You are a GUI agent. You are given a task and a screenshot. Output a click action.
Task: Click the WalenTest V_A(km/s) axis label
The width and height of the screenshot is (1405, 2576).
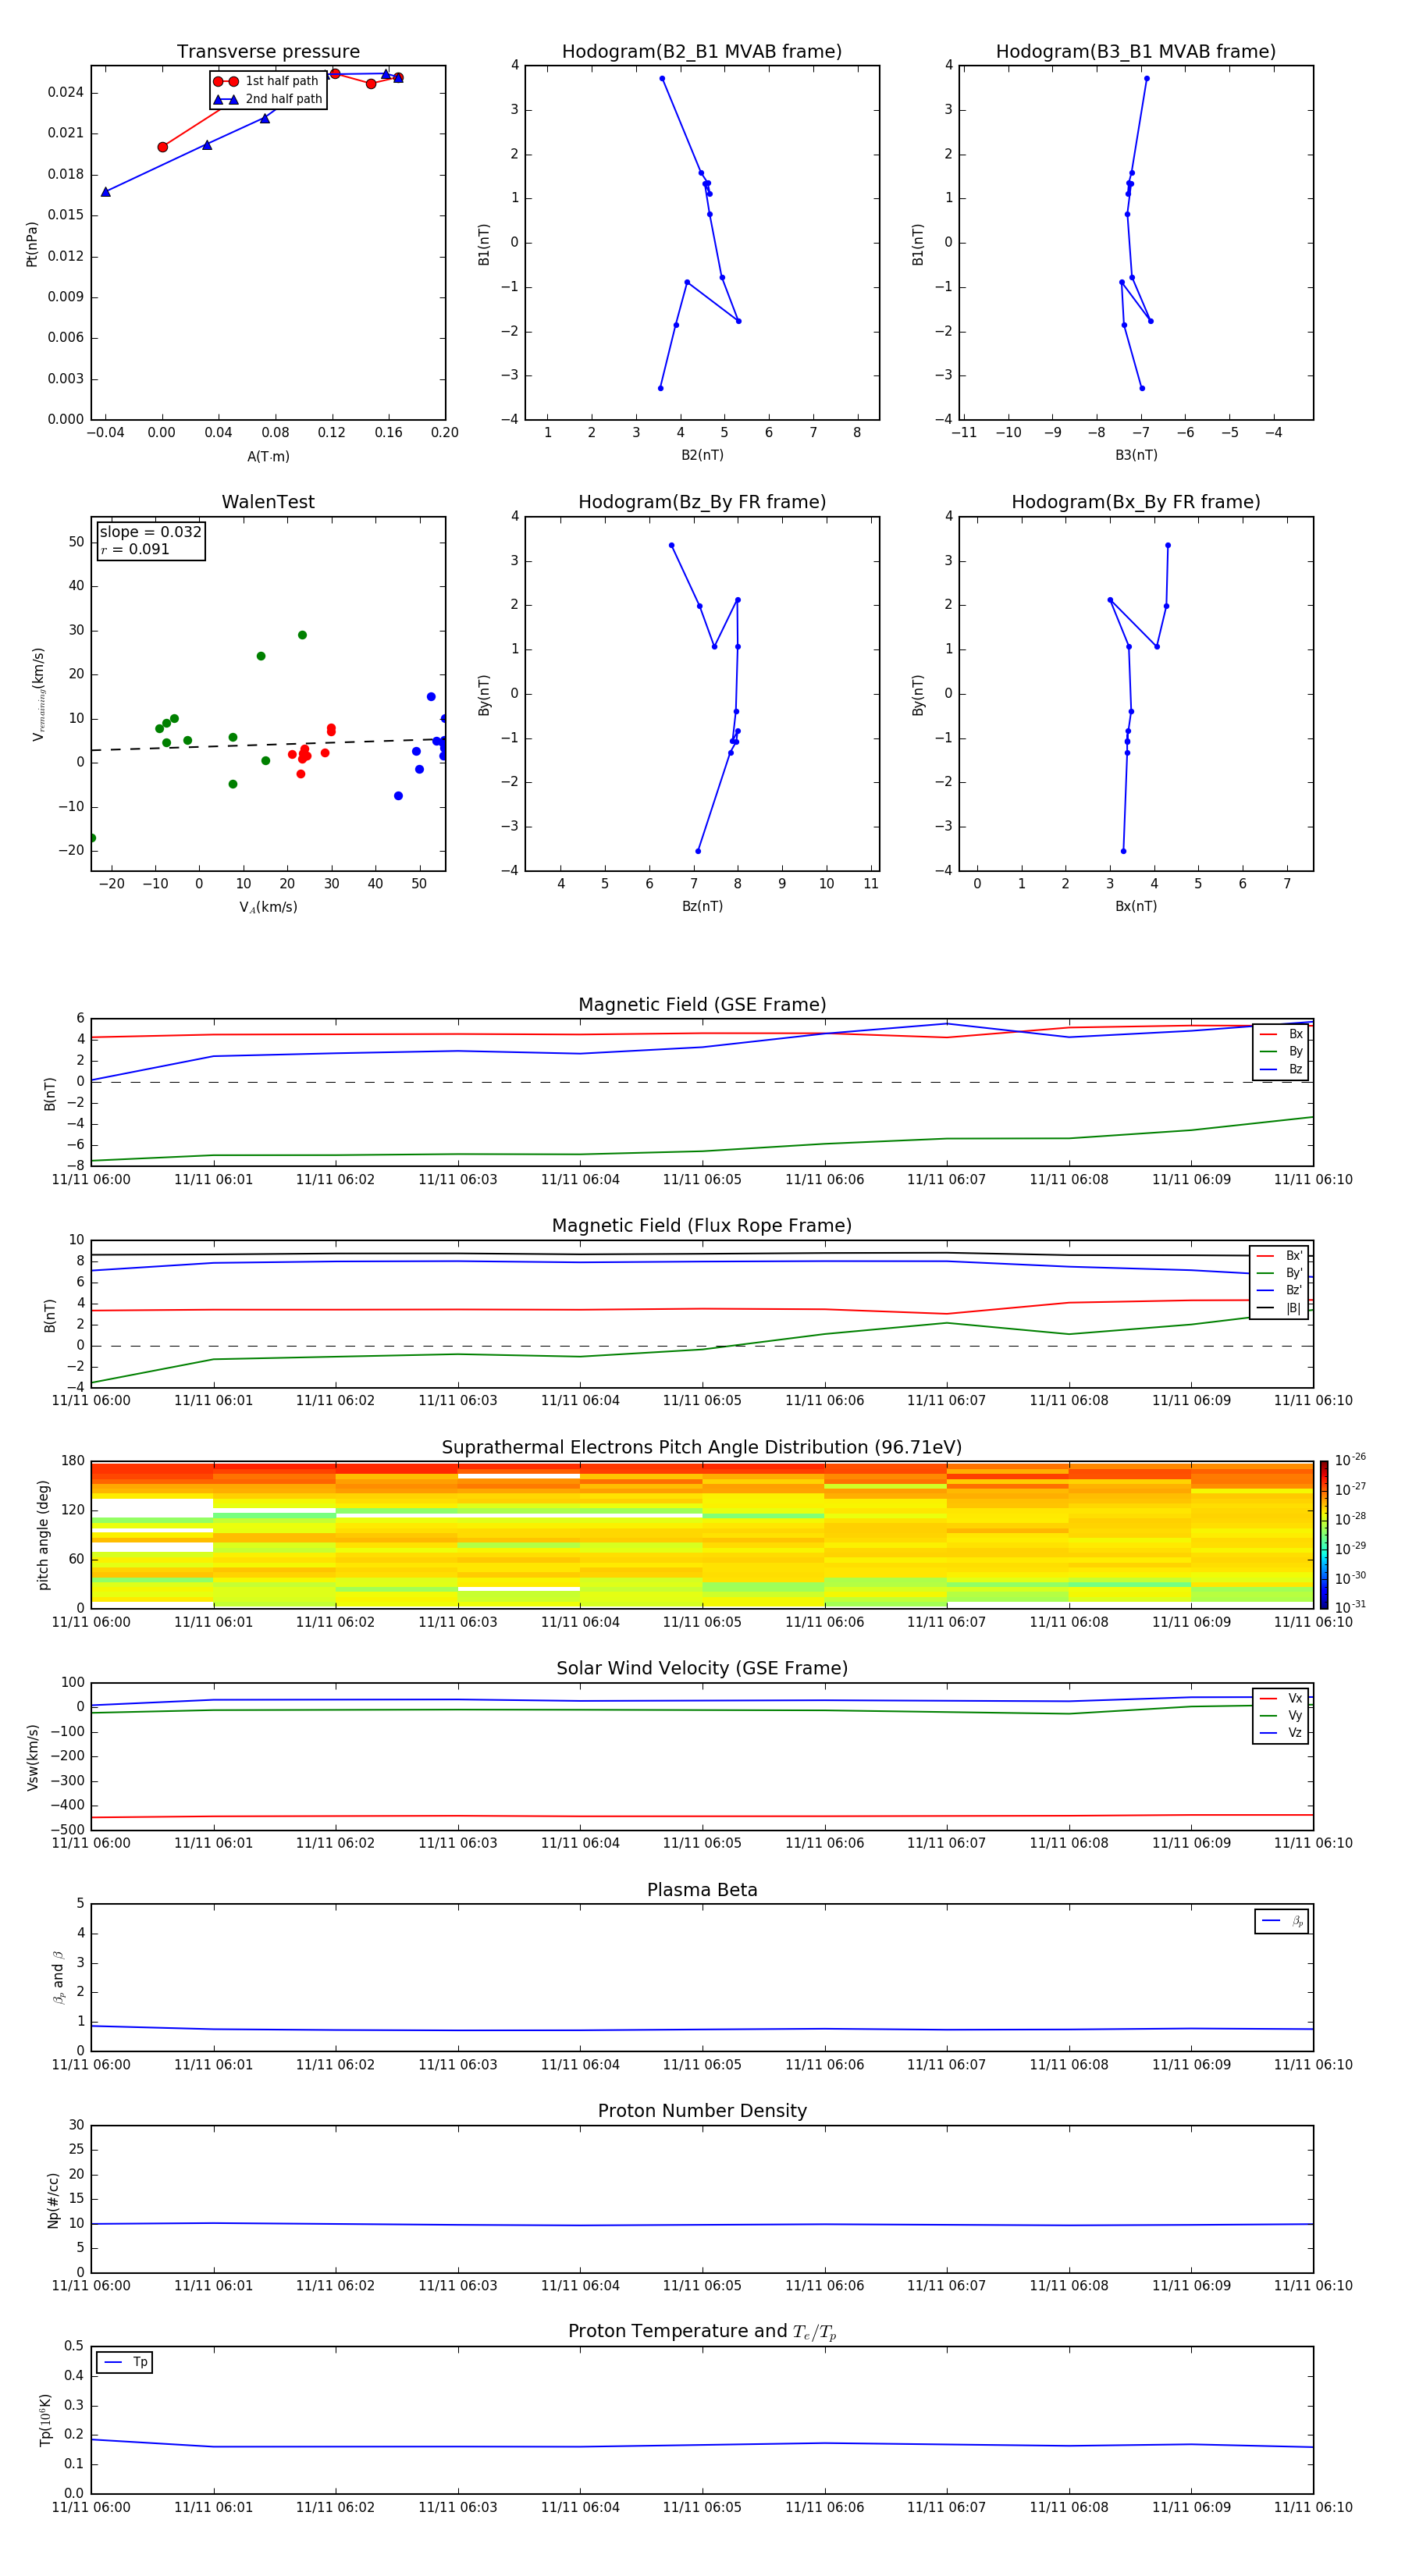pos(268,907)
